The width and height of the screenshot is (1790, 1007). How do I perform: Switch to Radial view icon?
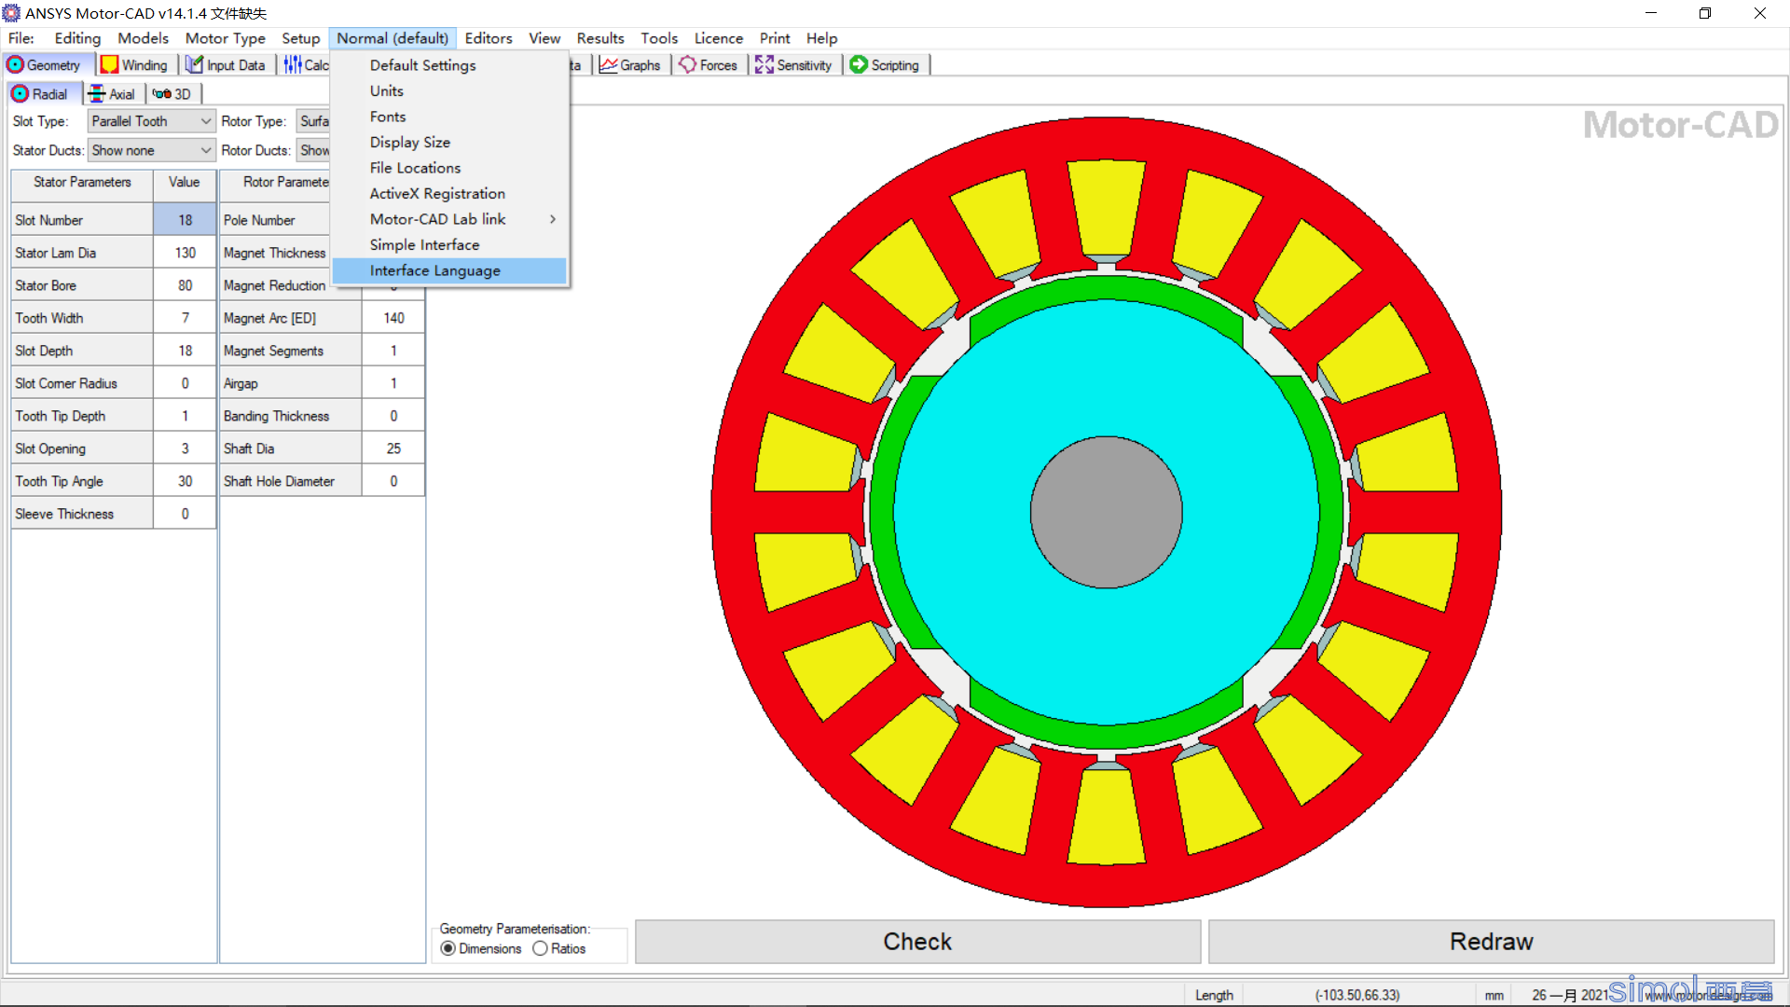20,94
